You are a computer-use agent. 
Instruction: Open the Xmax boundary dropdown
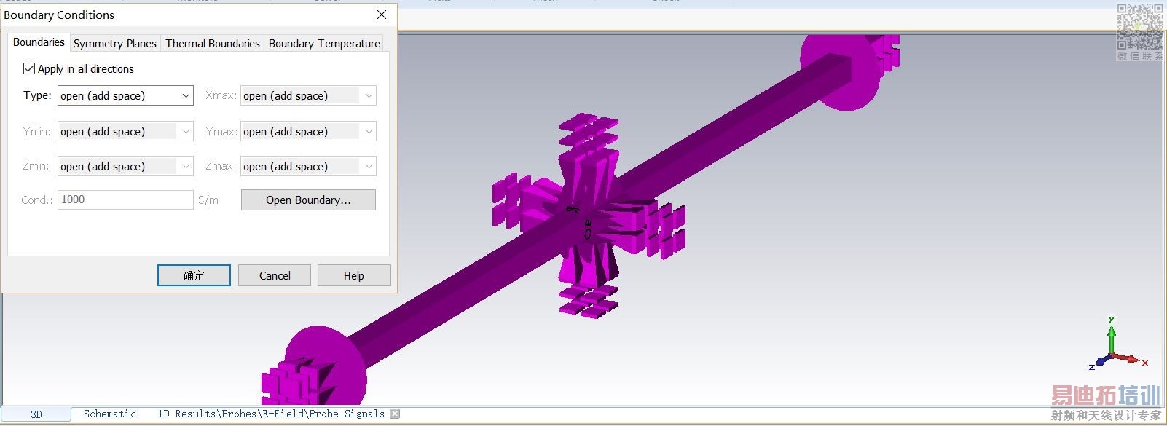point(308,95)
